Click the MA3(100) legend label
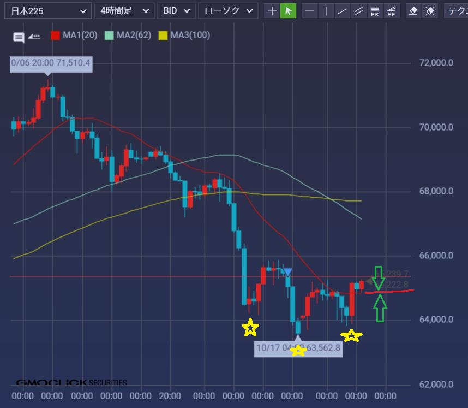Viewport: 468px width, 408px height. coord(190,36)
